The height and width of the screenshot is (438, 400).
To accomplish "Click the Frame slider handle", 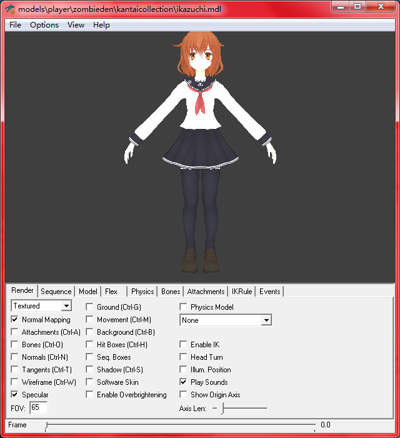I will (46, 425).
